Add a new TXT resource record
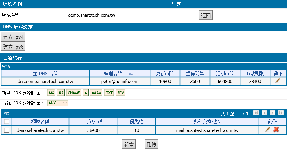The width and height of the screenshot is (287, 150). (109, 93)
